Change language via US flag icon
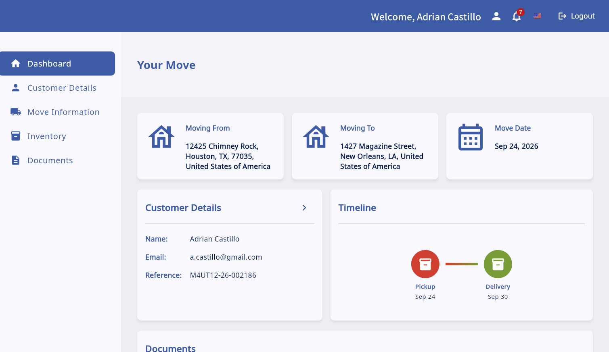The width and height of the screenshot is (609, 352). pos(537,16)
